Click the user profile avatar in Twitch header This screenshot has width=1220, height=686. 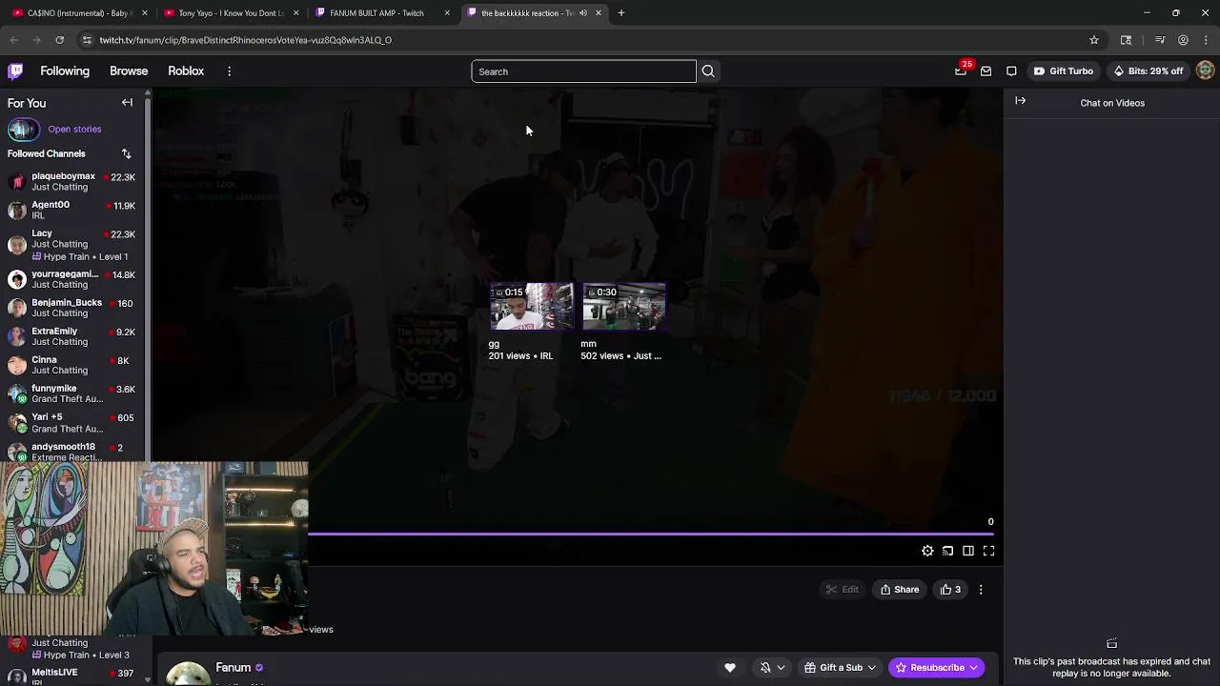[x=1205, y=71]
